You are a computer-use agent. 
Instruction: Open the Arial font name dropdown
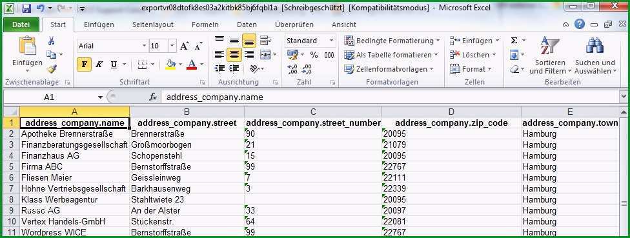144,46
